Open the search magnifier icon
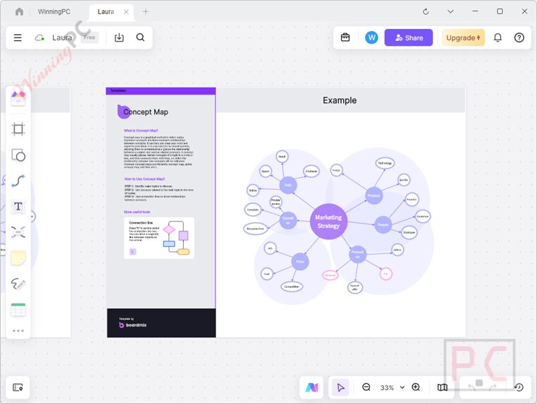The image size is (537, 404). (140, 38)
